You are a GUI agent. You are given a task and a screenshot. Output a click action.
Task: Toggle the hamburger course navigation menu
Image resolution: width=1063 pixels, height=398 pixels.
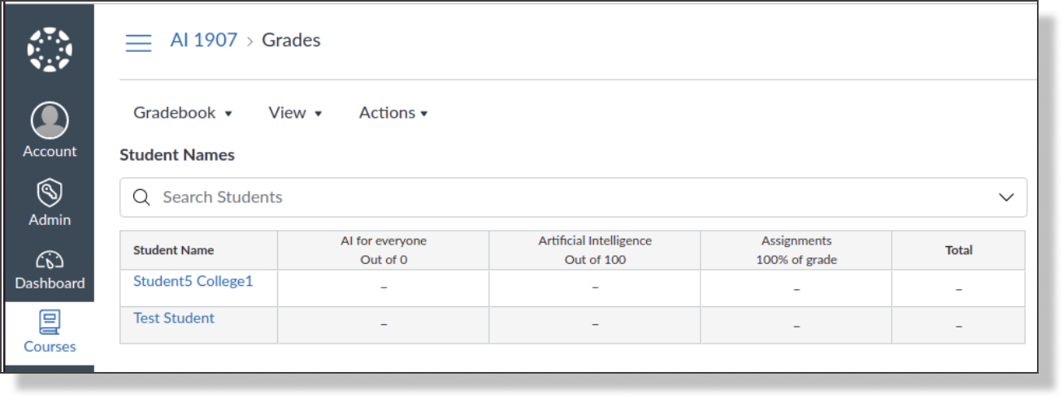click(138, 42)
